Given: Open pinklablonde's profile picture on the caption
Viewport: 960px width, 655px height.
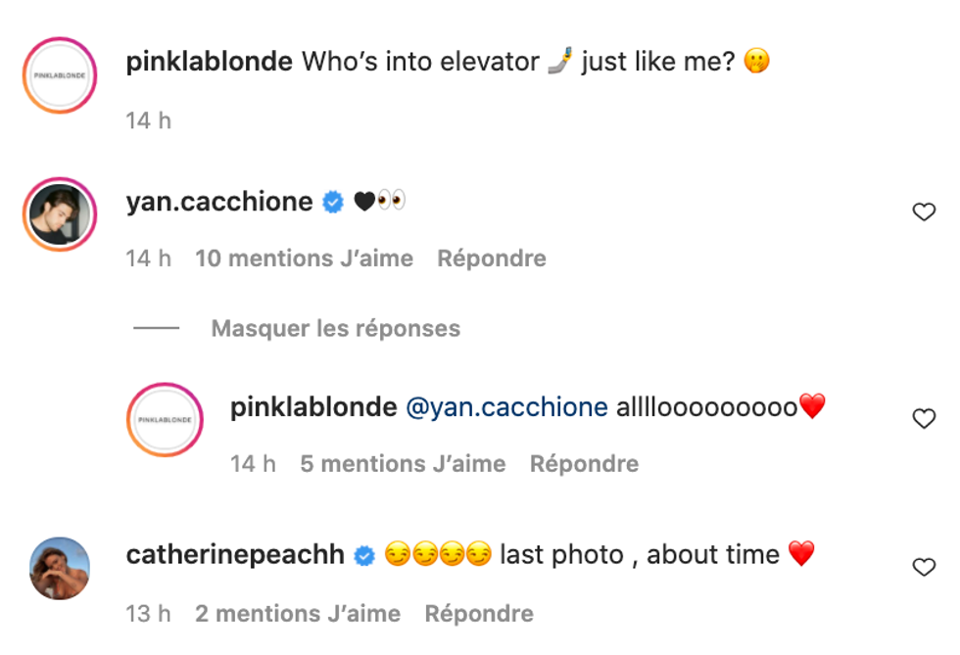Looking at the screenshot, I should [58, 74].
